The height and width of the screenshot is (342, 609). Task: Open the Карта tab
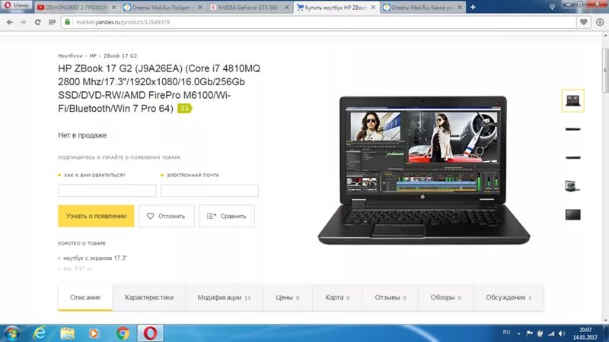coord(337,297)
